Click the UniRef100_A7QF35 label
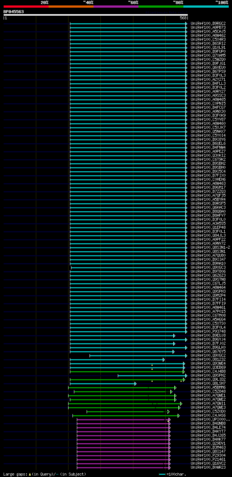Viewport: 232px width, 477px height. (x=208, y=195)
